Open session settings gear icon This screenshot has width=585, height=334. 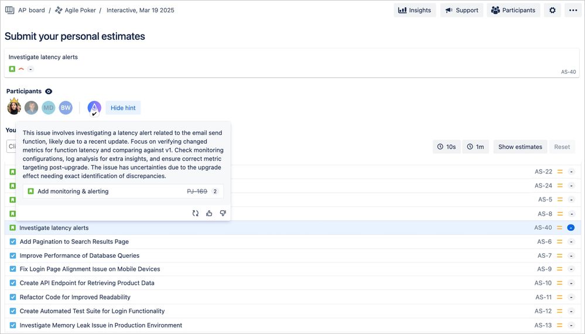(x=552, y=11)
